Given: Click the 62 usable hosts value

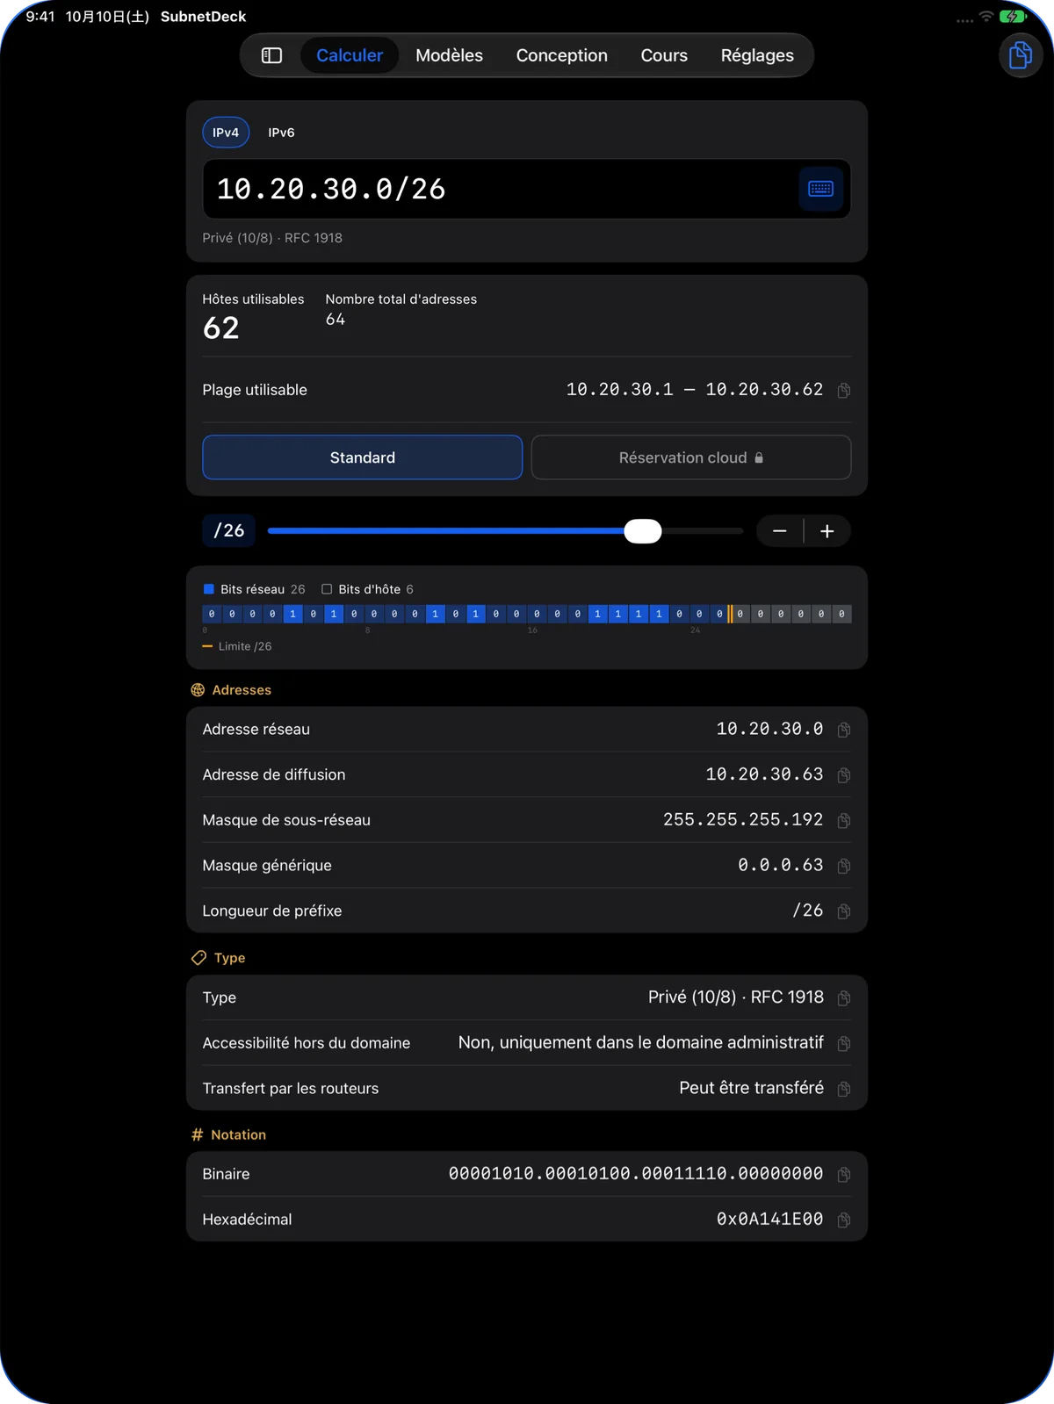Looking at the screenshot, I should coord(221,328).
